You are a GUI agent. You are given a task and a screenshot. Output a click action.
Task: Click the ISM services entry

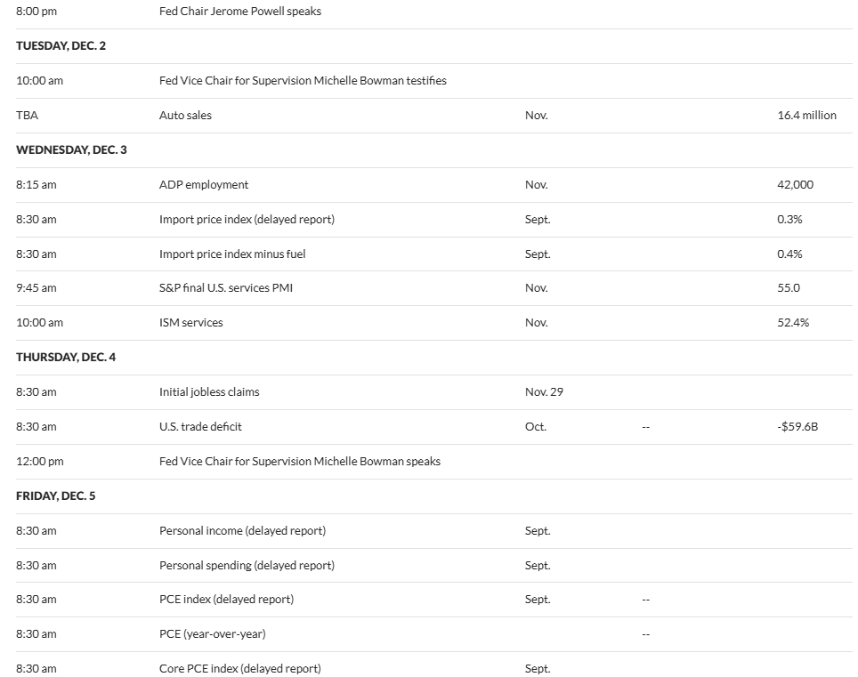click(x=191, y=323)
